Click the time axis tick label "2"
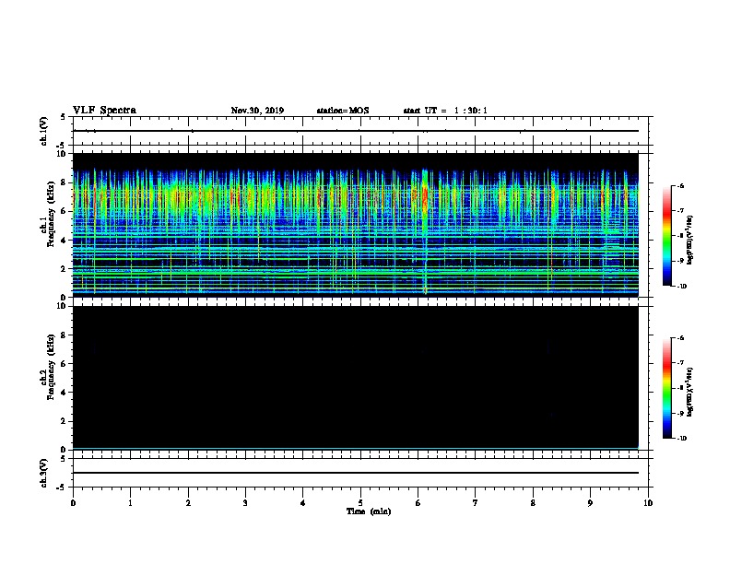730x564 pixels. 188,503
